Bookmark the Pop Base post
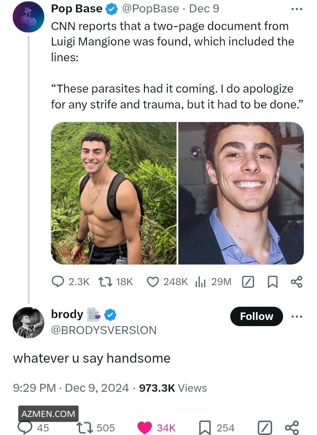The image size is (317, 435). pos(273,282)
